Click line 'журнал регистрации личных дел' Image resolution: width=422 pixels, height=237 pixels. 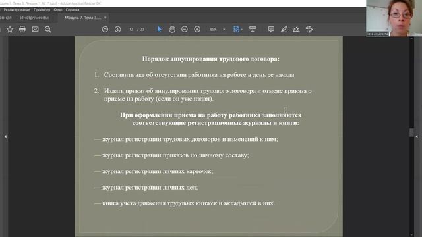(x=150, y=187)
